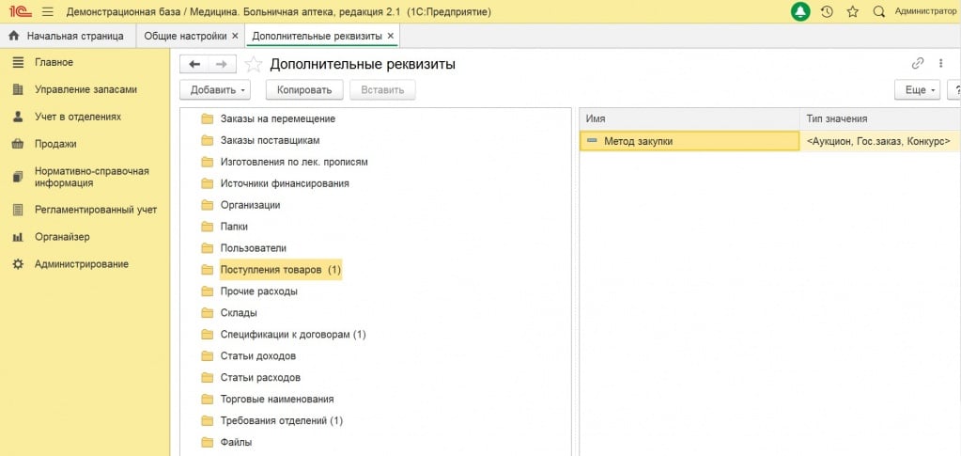The height and width of the screenshot is (456, 961).
Task: Copy link to this page icon
Action: tap(918, 64)
